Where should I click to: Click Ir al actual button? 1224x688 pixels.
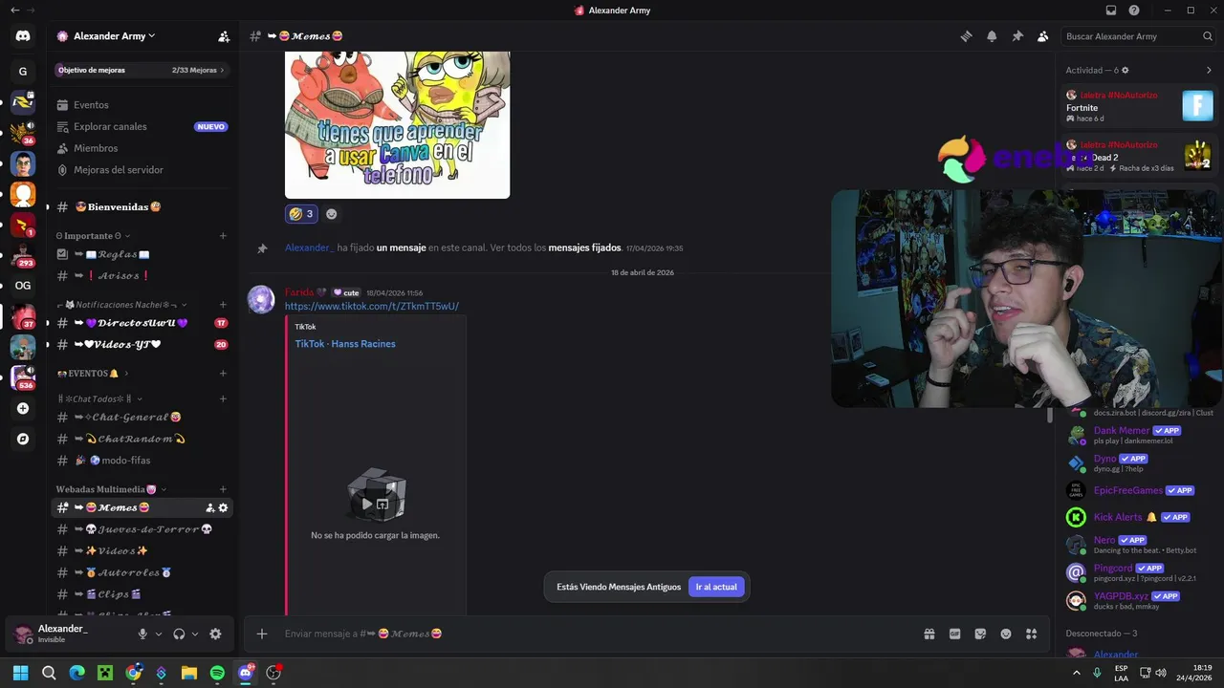[716, 587]
